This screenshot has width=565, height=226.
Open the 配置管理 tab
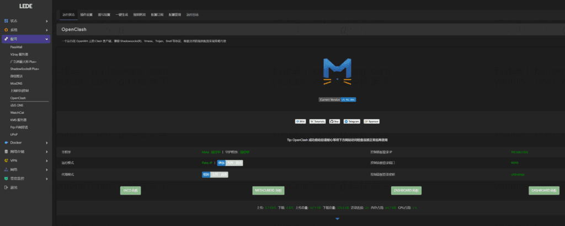click(174, 15)
